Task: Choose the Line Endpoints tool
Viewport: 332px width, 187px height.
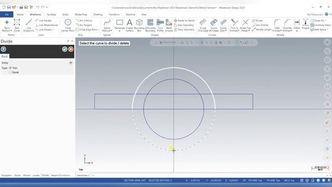Action: 29,25
